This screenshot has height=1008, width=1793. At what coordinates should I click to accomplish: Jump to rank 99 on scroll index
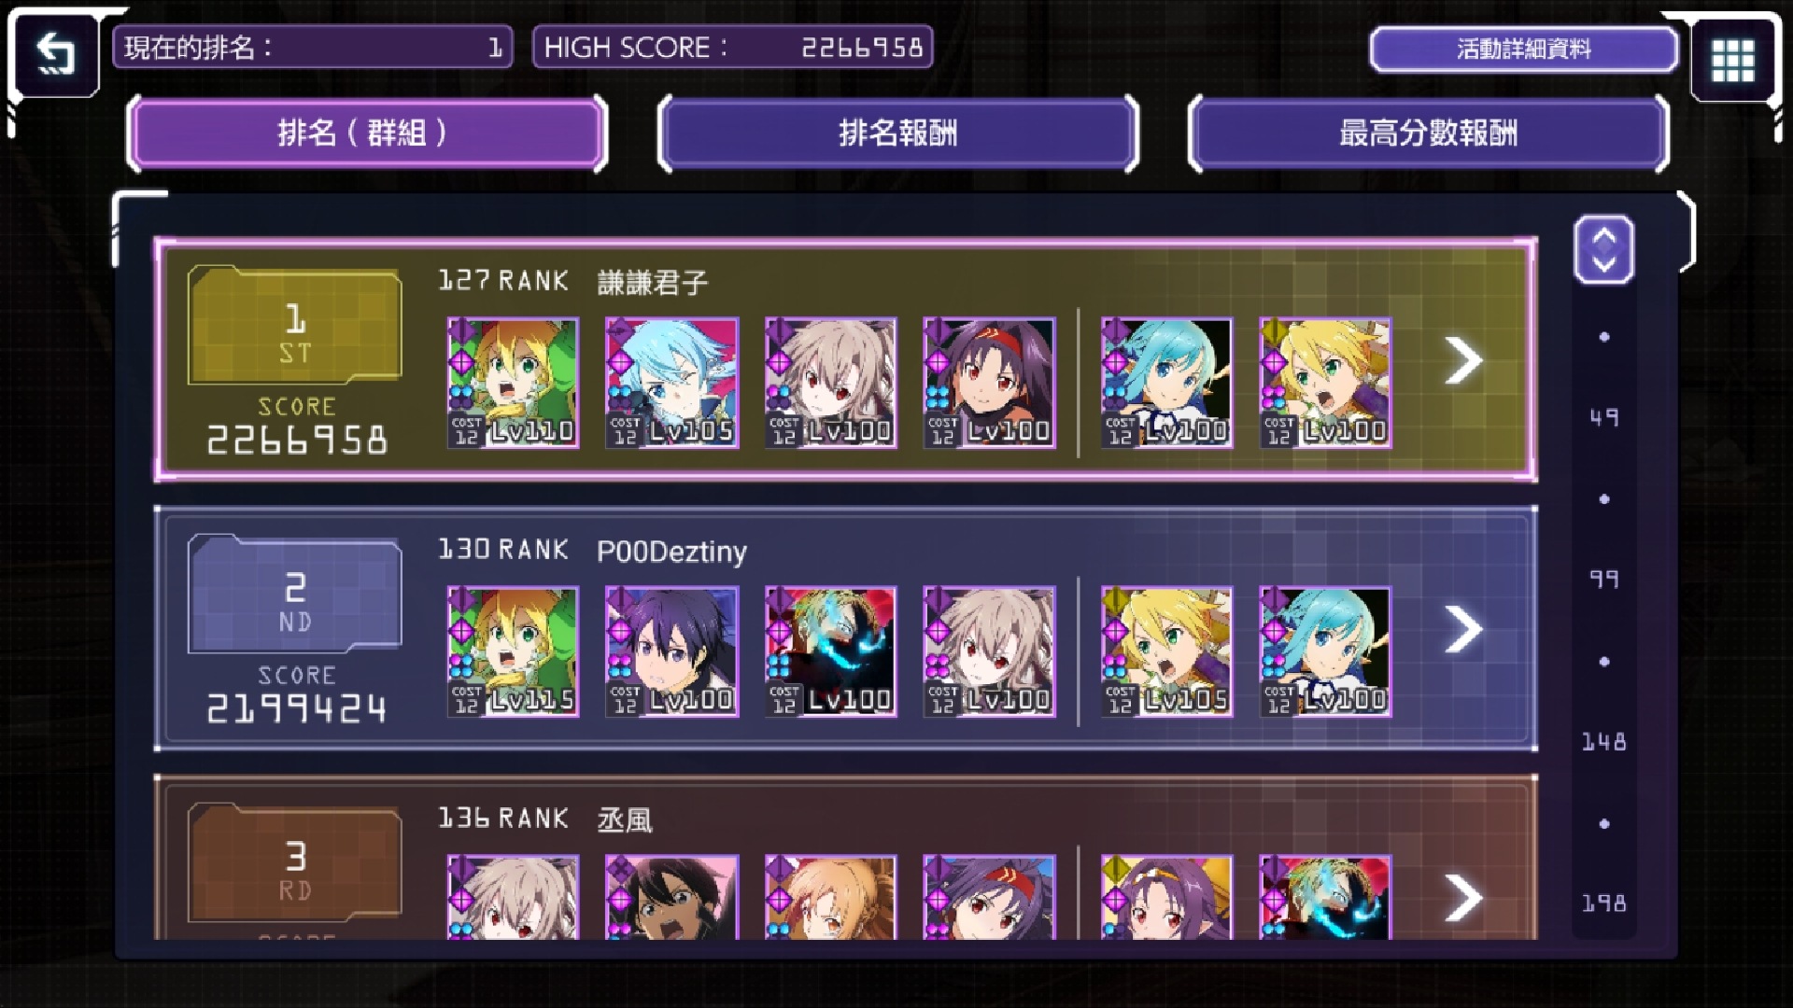coord(1603,580)
